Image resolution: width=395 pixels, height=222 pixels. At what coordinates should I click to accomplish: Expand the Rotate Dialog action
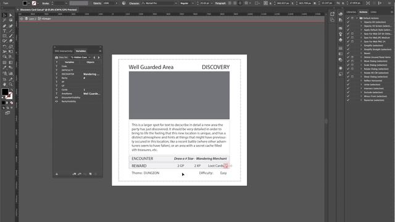pyautogui.click(x=361, y=69)
